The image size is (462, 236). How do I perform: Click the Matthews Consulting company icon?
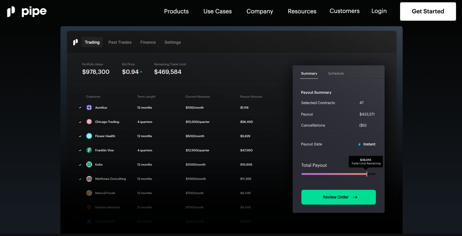[89, 179]
